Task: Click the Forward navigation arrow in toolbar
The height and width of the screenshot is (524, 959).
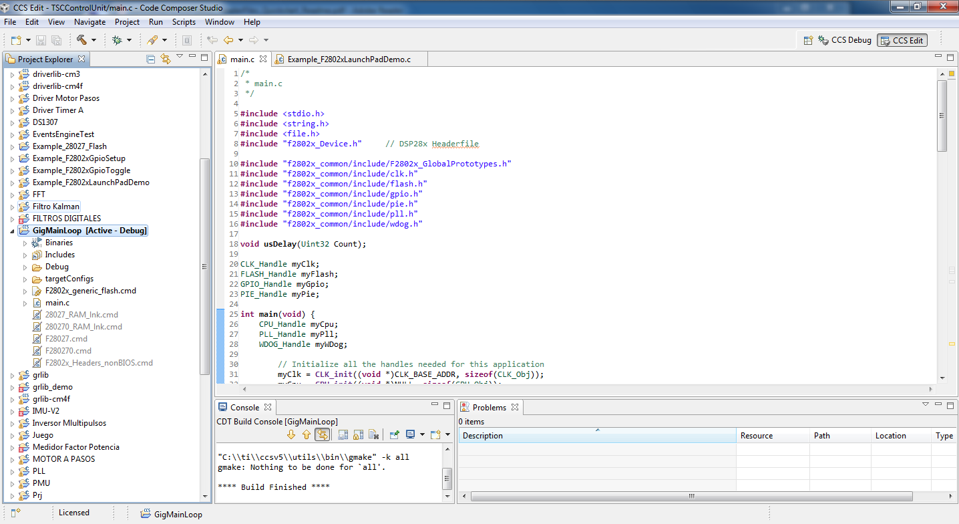Action: 254,40
